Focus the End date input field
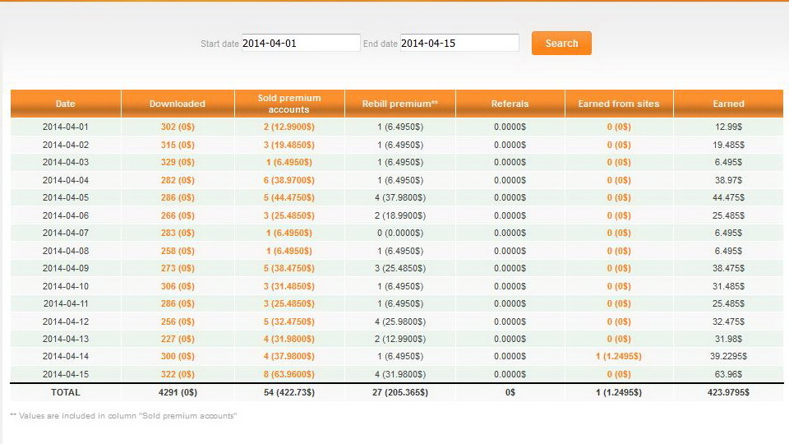789x444 pixels. [x=459, y=43]
